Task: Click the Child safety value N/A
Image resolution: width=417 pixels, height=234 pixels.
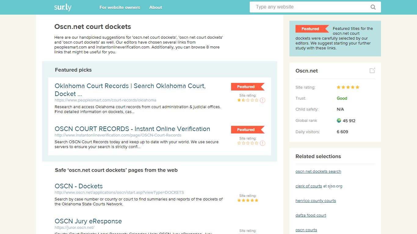Action: pyautogui.click(x=340, y=109)
